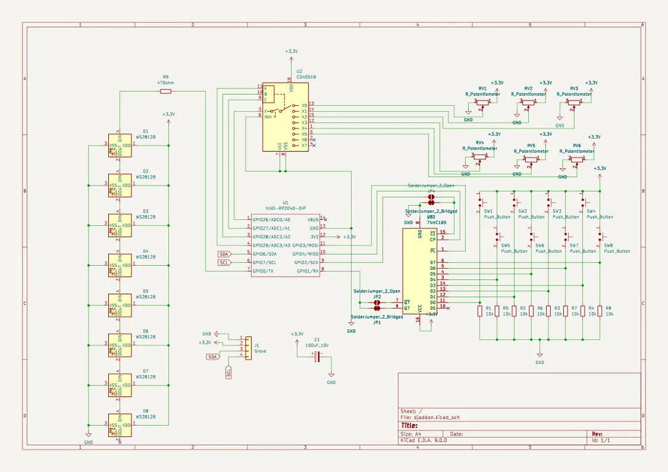
Task: Select the J1 Grove connector symbol
Action: point(249,348)
